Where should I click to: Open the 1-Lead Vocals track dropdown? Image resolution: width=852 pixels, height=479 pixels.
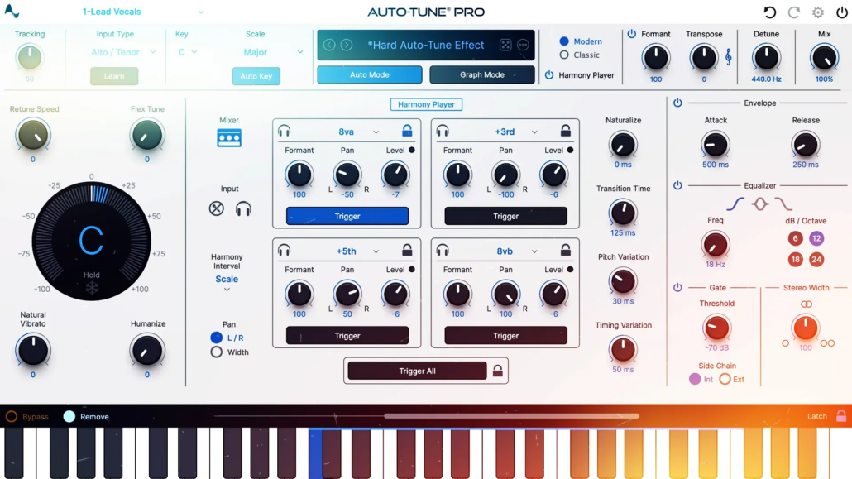pos(143,12)
